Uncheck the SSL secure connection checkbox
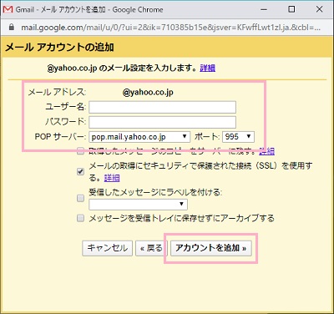Screen dimensions: 334x314 click(80, 171)
